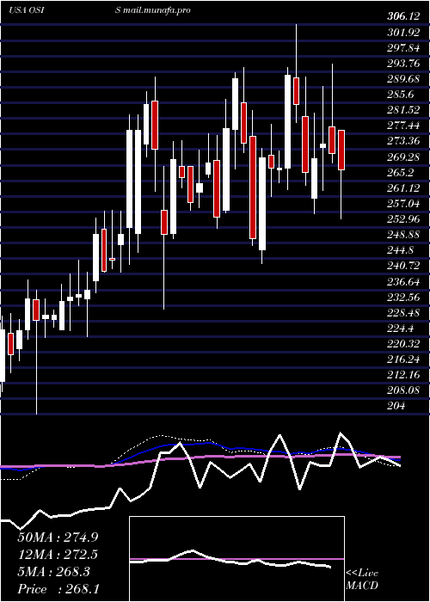The image size is (430, 602).
Task: Click the 204 price axis label
Action: point(396,406)
